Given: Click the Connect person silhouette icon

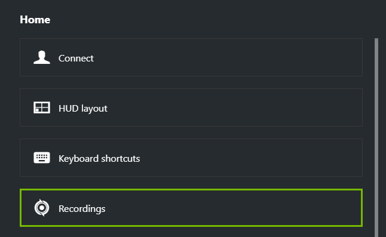Looking at the screenshot, I should [x=42, y=57].
